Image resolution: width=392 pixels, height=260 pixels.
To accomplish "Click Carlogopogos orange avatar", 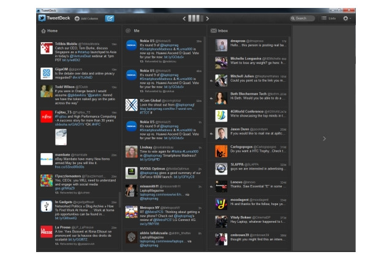I will pyautogui.click(x=221, y=151).
